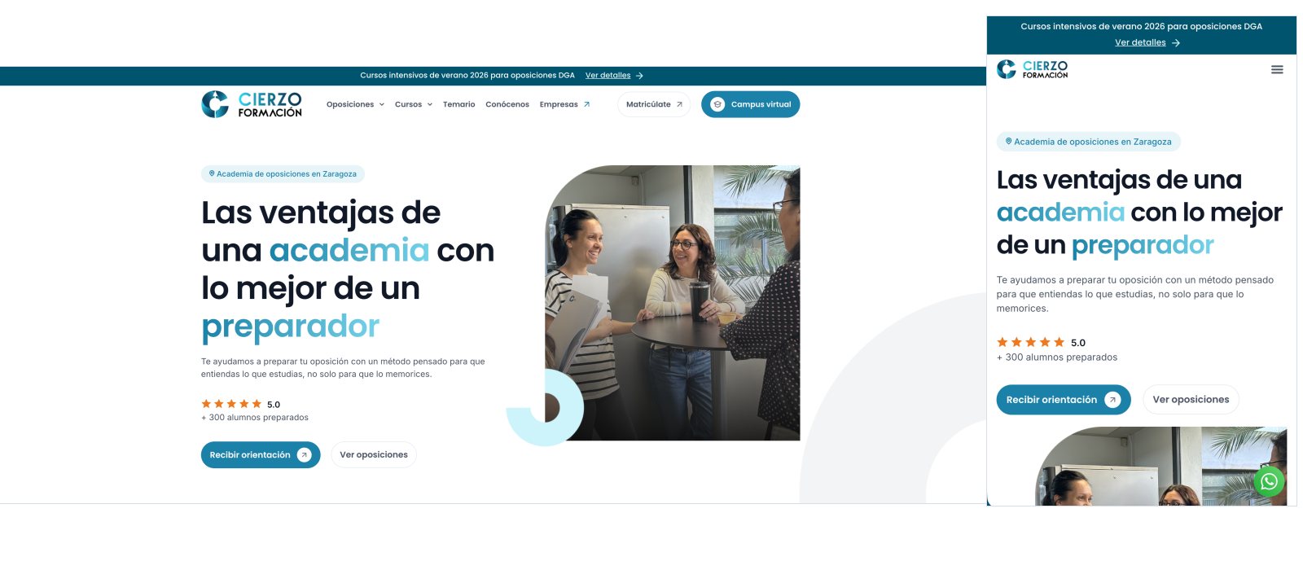The width and height of the screenshot is (1303, 570).
Task: Click mobile '+ 300 alumnos preparados' text
Action: (1057, 357)
